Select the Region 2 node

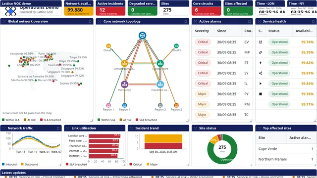[x=176, y=105]
